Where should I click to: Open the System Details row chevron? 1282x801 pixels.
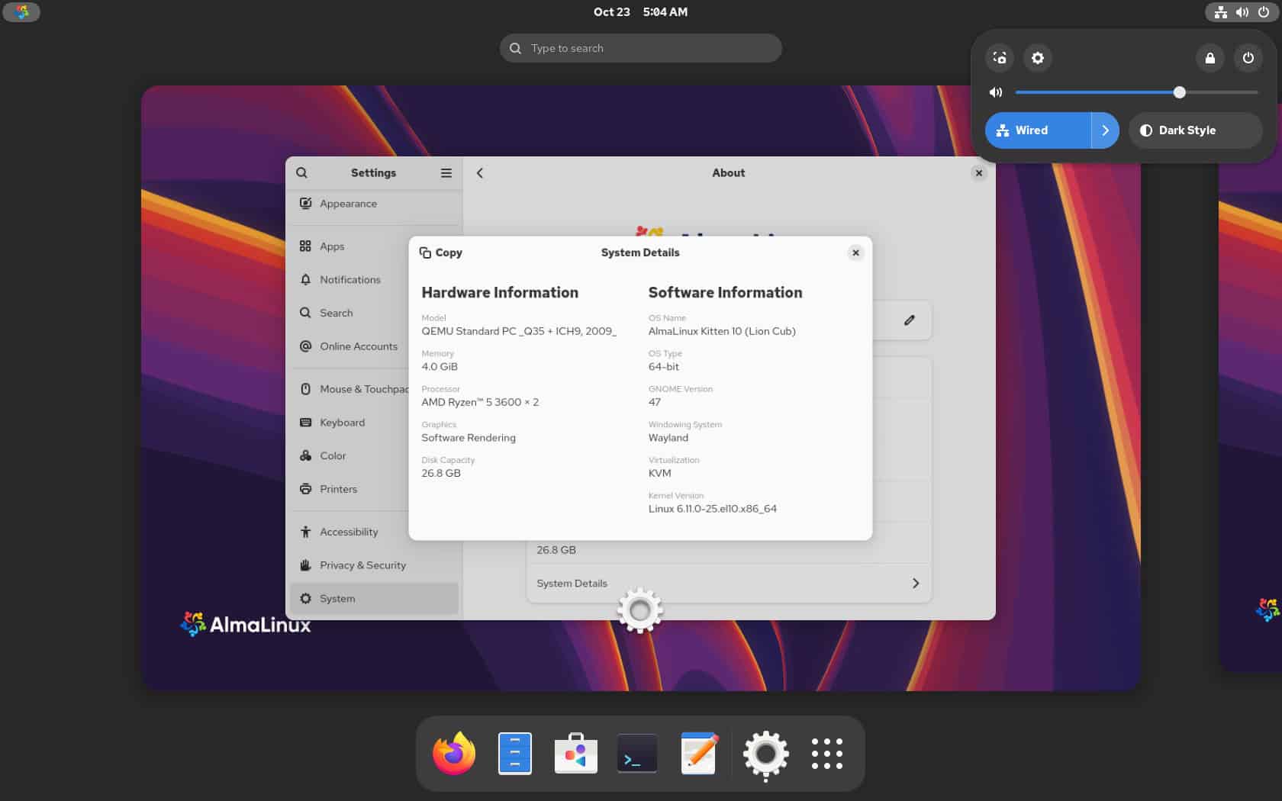915,583
